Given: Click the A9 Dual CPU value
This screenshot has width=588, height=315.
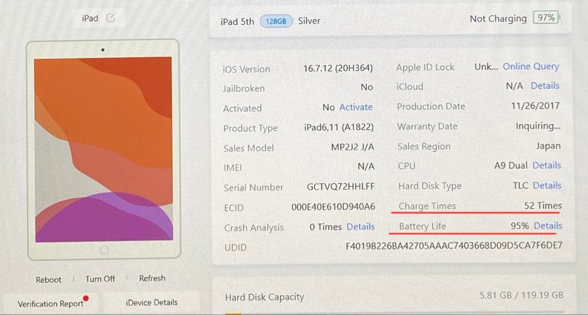Looking at the screenshot, I should [x=511, y=166].
